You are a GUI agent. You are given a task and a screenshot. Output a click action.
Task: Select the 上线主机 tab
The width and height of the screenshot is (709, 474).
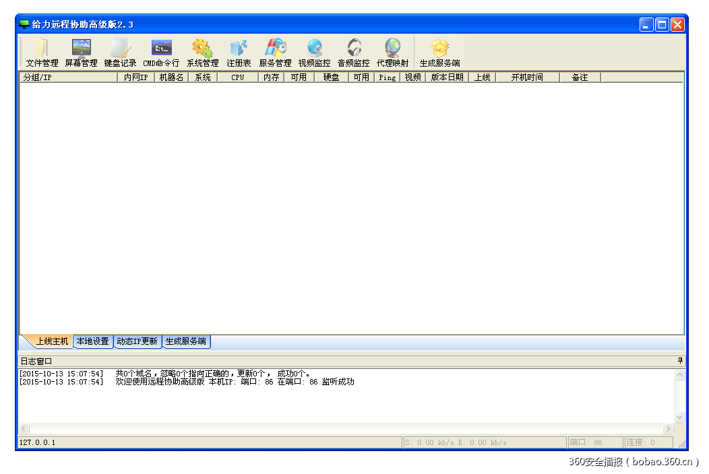(x=52, y=341)
